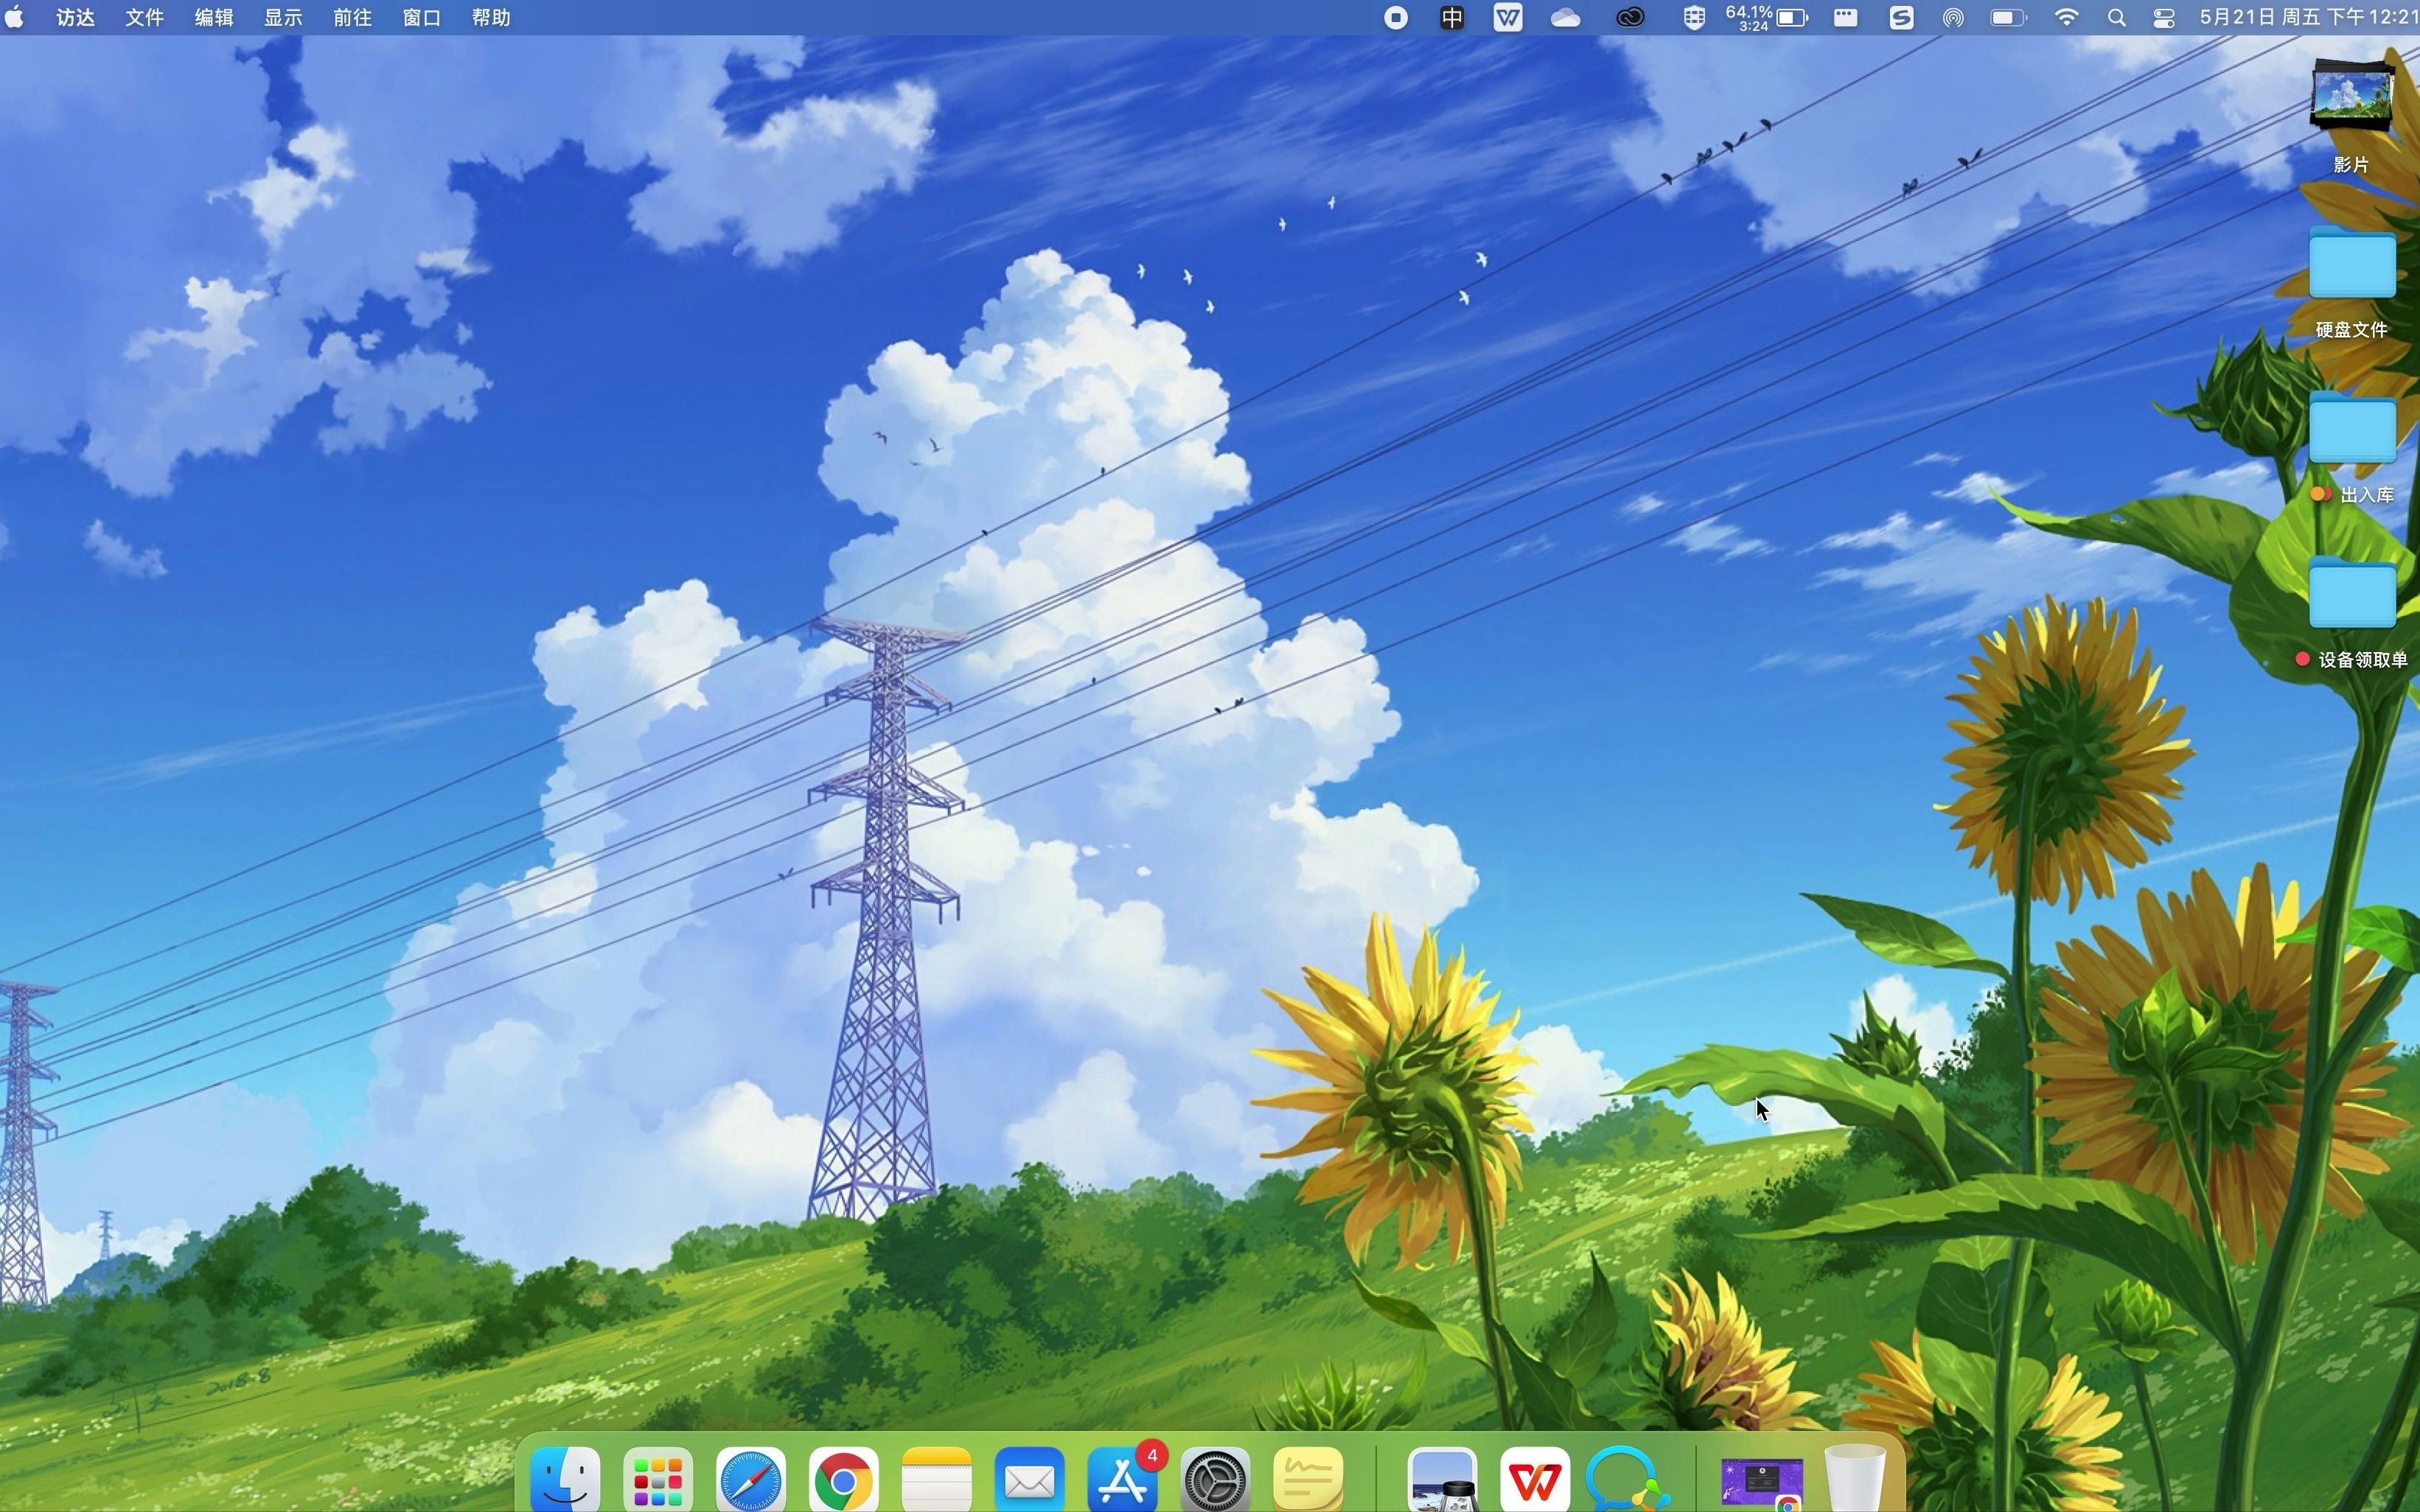The height and width of the screenshot is (1512, 2420).
Task: Select the 设备领取单 folder
Action: 2351,614
